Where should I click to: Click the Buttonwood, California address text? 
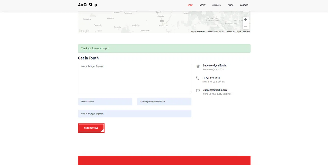tap(215, 65)
